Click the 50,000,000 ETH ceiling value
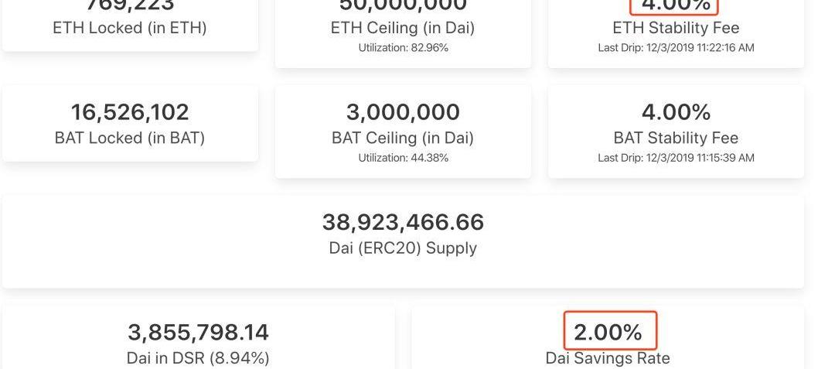The width and height of the screenshot is (835, 369). pyautogui.click(x=403, y=5)
